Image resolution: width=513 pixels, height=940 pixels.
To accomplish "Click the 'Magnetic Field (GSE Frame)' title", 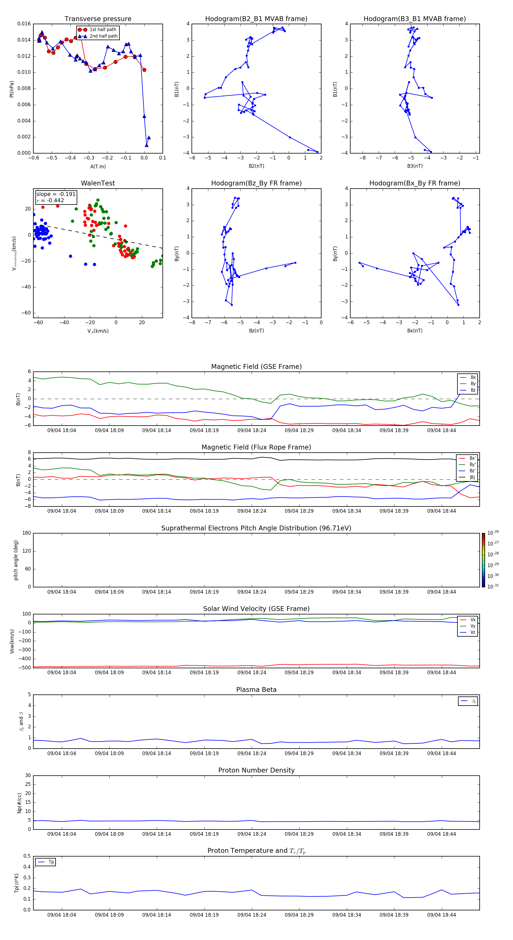I will pyautogui.click(x=256, y=367).
